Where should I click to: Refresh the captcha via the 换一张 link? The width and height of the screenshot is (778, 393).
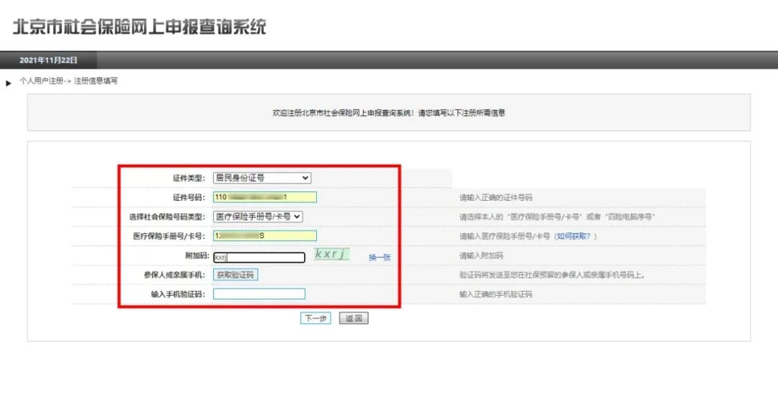pos(380,257)
